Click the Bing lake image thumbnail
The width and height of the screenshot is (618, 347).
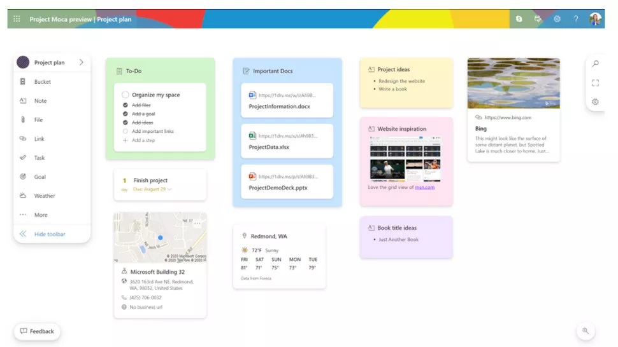coord(514,83)
